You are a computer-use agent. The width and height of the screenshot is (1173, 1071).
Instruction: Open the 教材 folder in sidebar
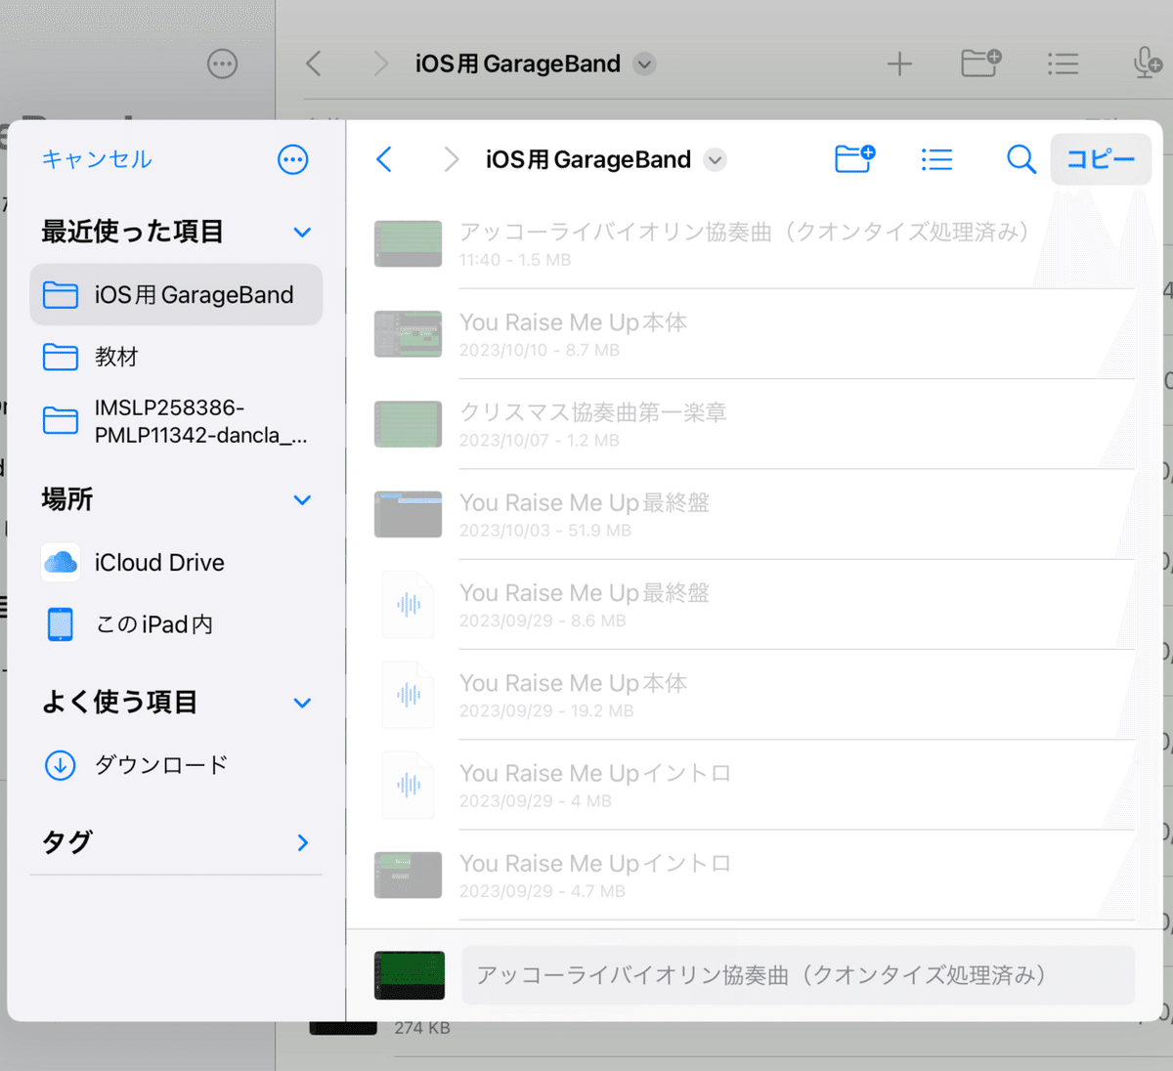(176, 357)
